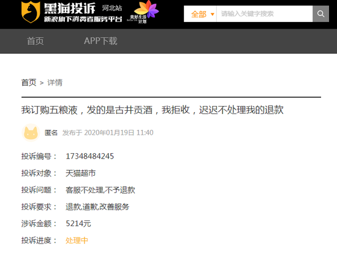This screenshot has height=256, width=337.
Task: Open the 天猫超市 complaint target link
Action: click(x=81, y=173)
